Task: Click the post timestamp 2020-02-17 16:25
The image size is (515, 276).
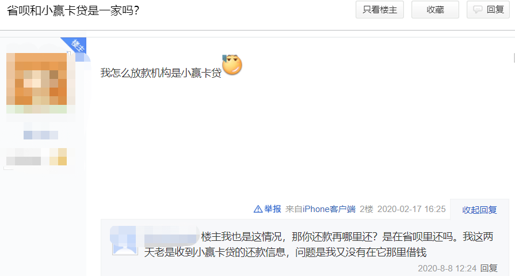Action: [411, 209]
